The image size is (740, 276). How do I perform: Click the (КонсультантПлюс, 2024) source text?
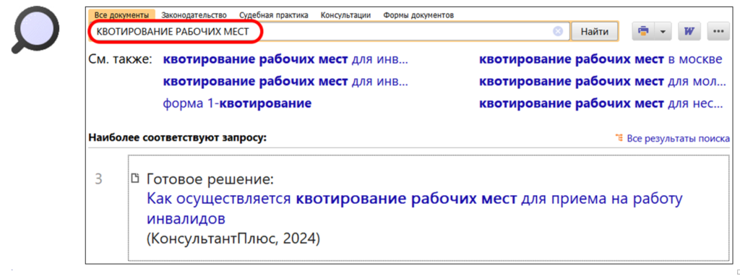tap(233, 238)
